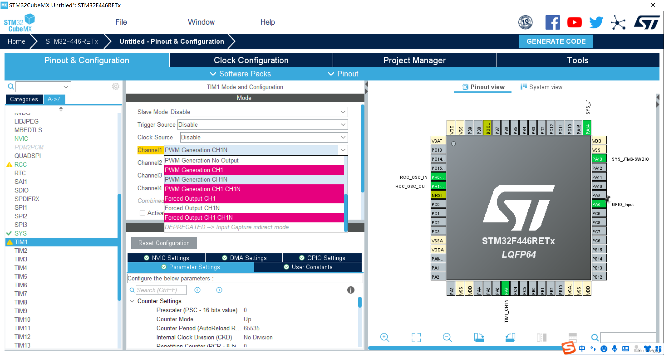Open the GPIO Settings tab
This screenshot has height=355, width=664.
click(x=322, y=258)
